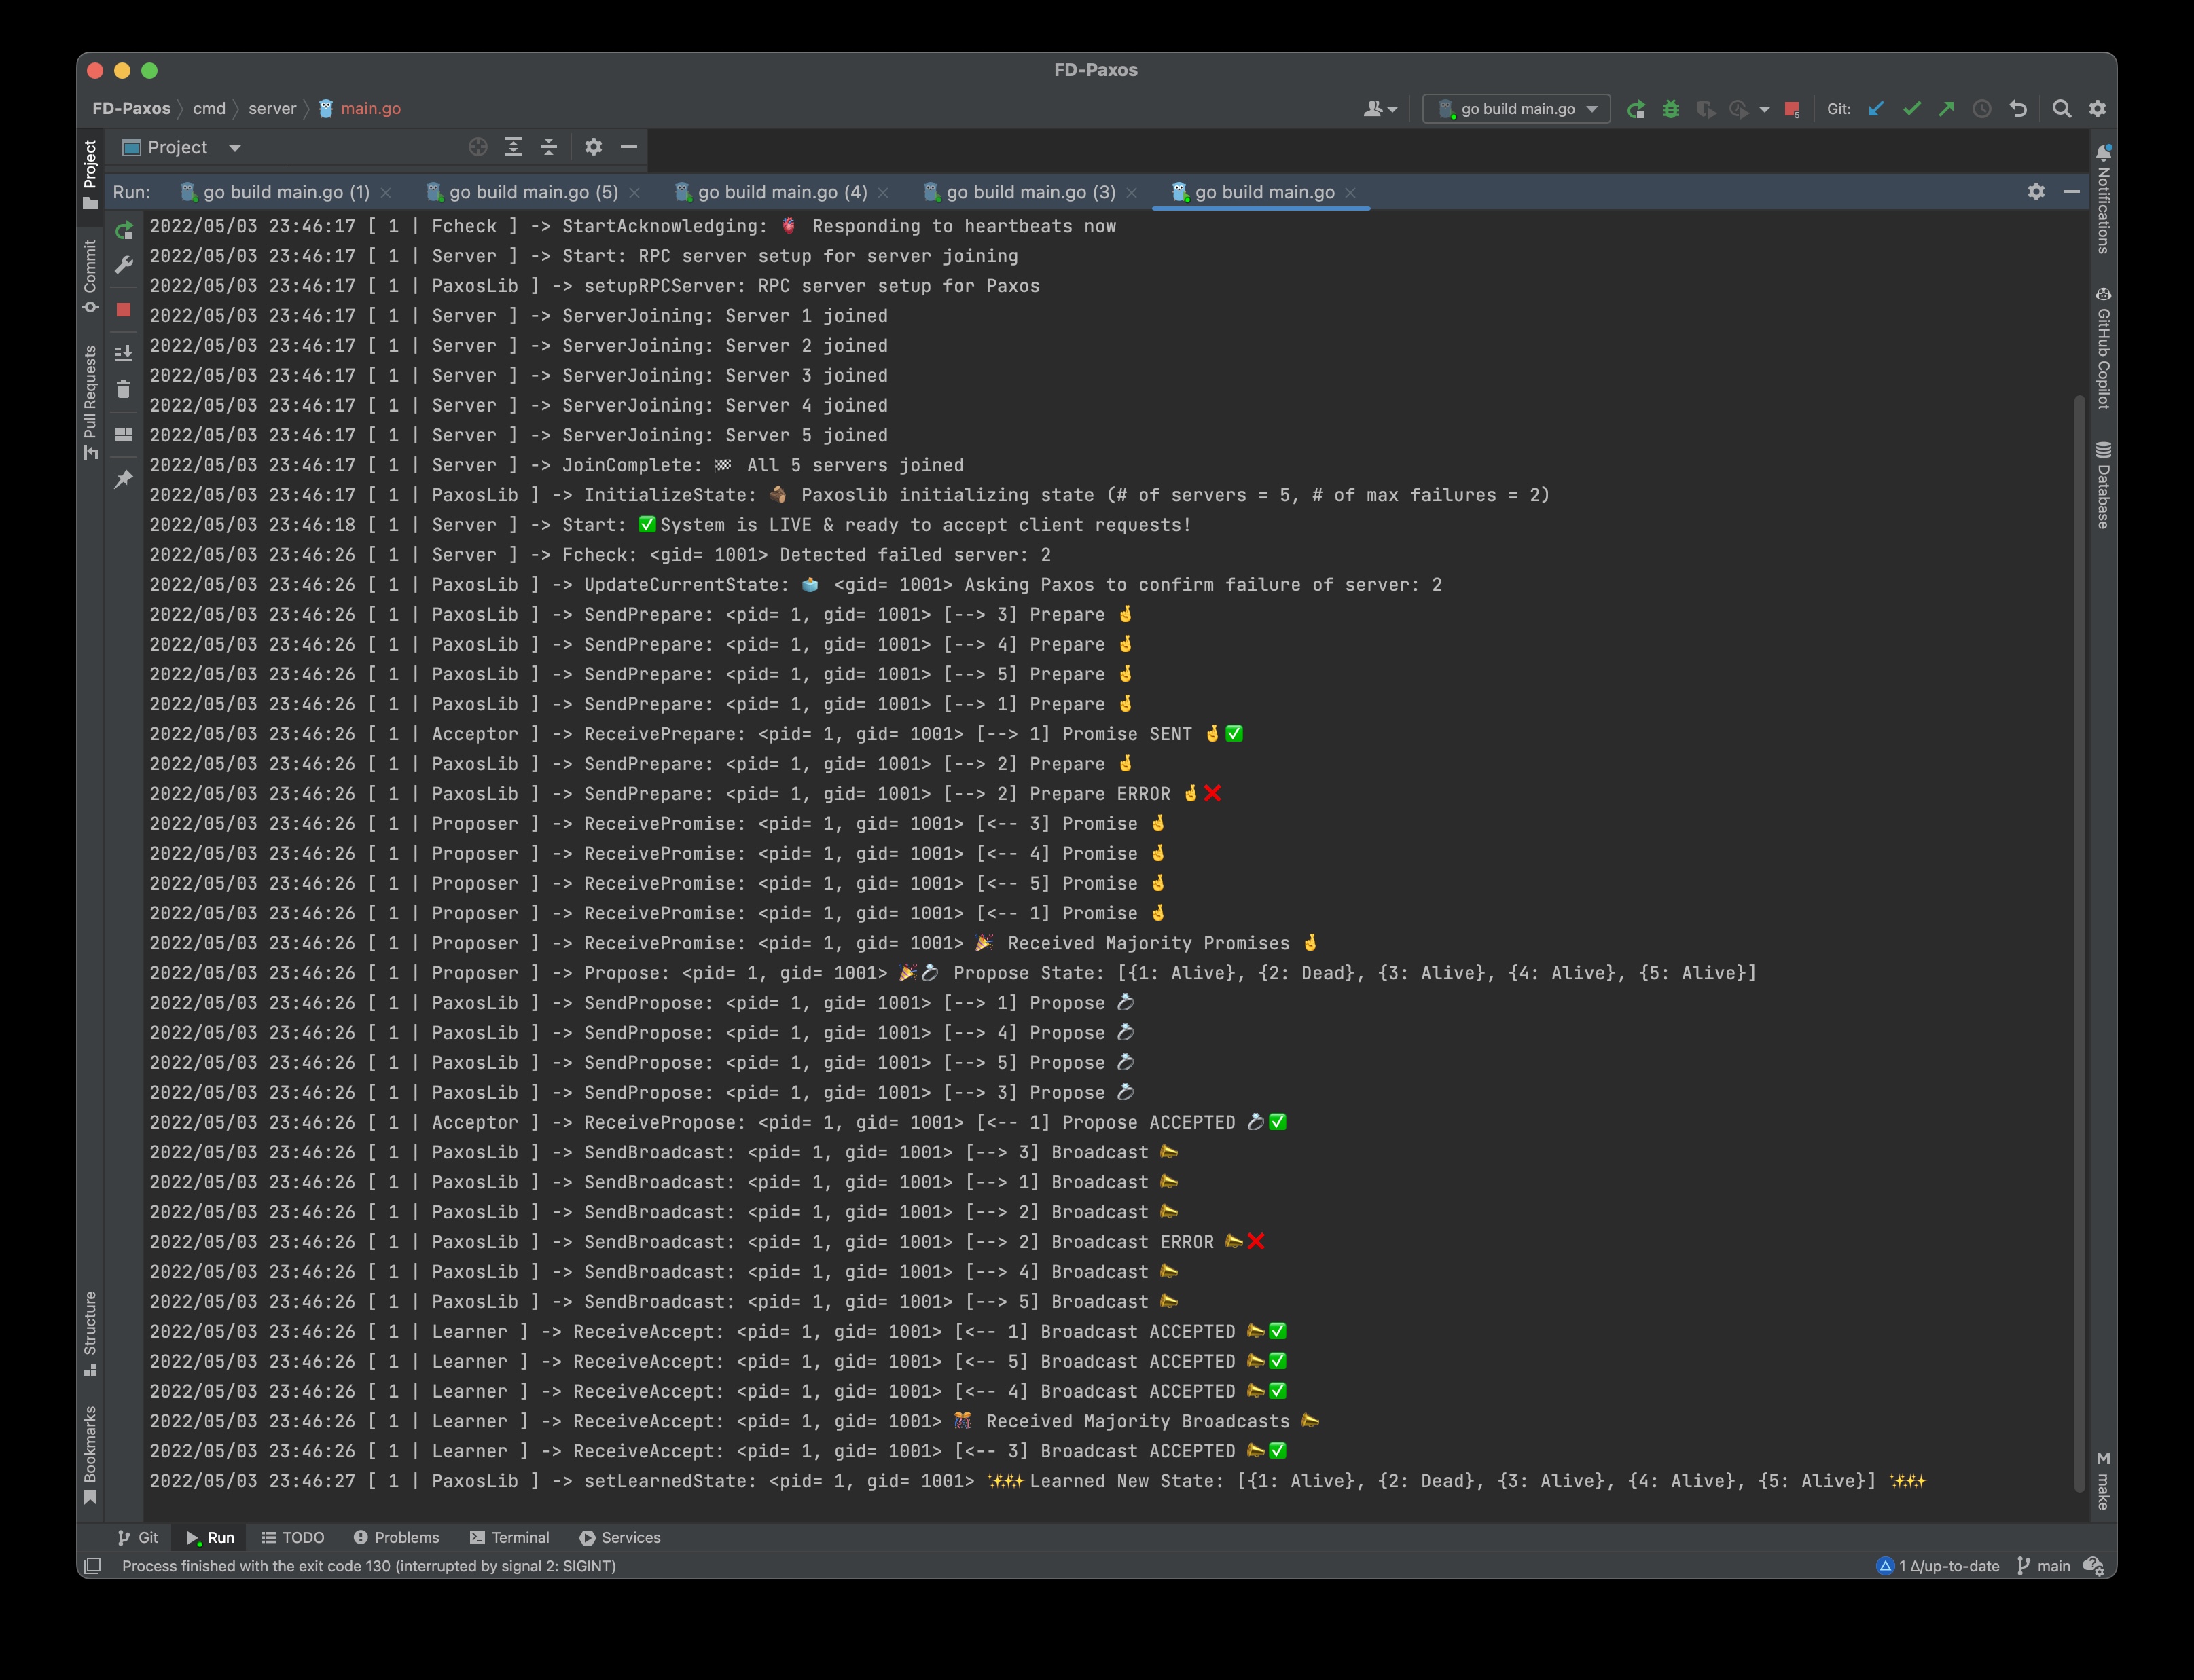2194x1680 pixels.
Task: Click the 1 Δ/up-to-date status indicator
Action: (x=1938, y=1566)
